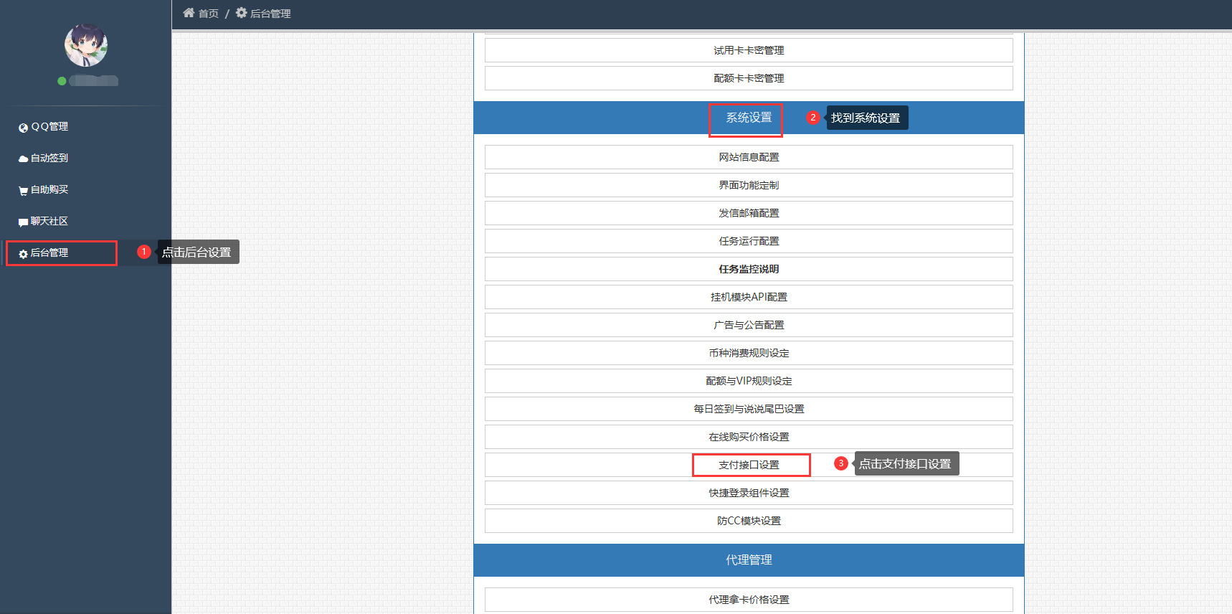Click 首页 breadcrumb link
Viewport: 1232px width, 614px height.
coord(208,14)
